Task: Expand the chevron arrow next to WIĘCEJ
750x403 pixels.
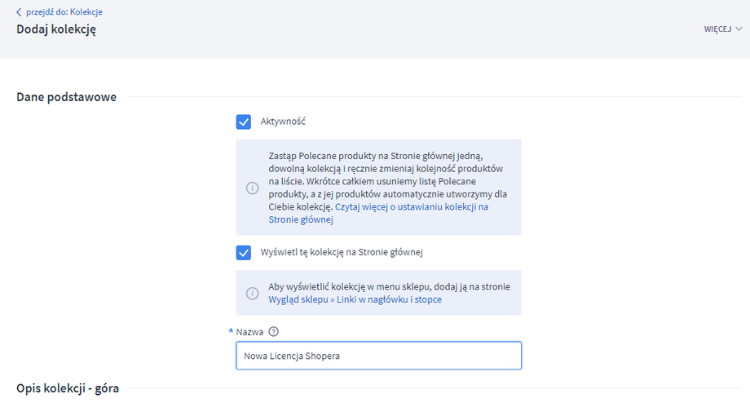Action: pyautogui.click(x=739, y=29)
